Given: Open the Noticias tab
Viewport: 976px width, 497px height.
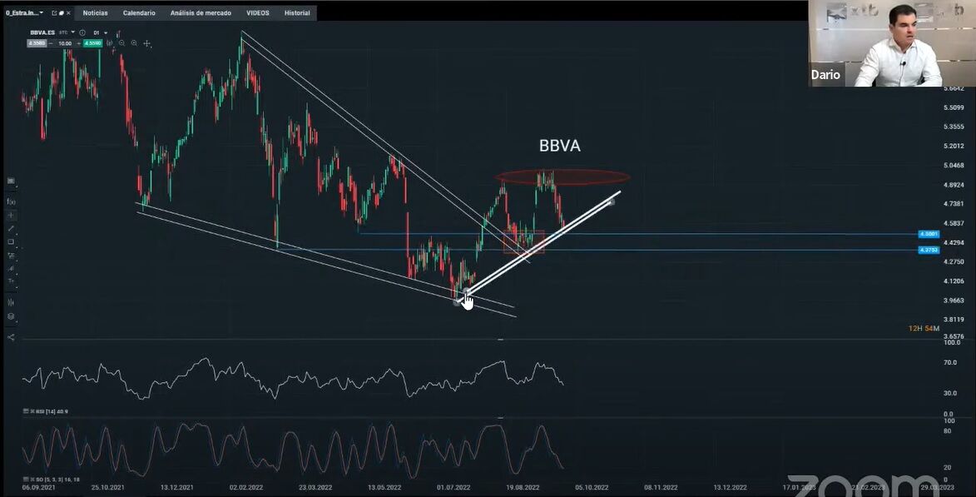Looking at the screenshot, I should pyautogui.click(x=95, y=13).
